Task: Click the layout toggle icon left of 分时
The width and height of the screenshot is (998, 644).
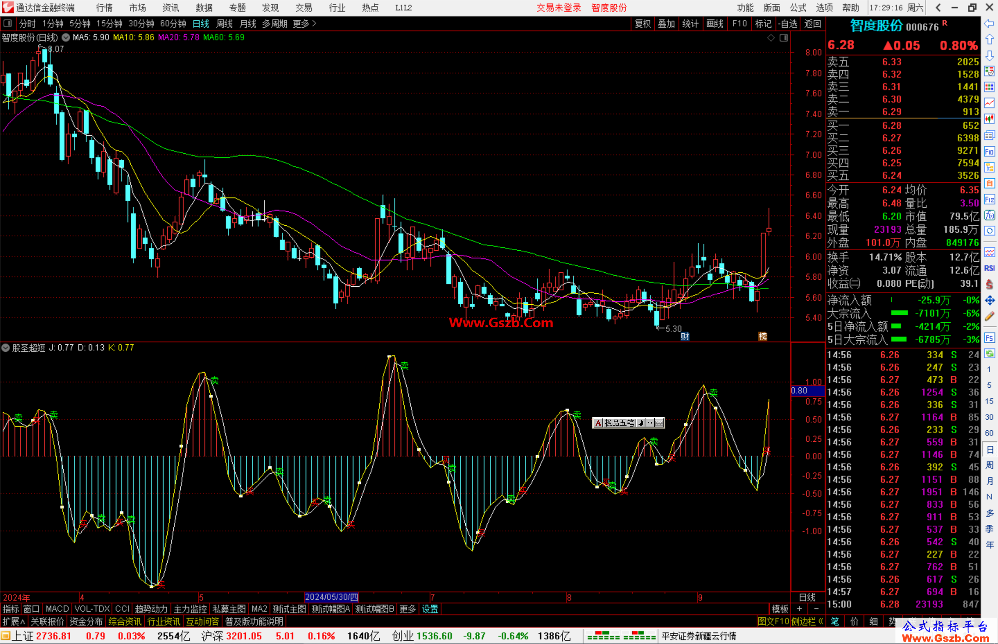Action: pyautogui.click(x=7, y=23)
